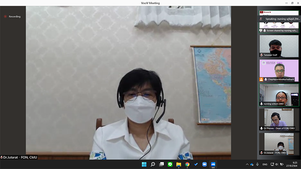This screenshot has height=169, width=301.
Task: Close the VooV Meeting window
Action: [x=298, y=3]
